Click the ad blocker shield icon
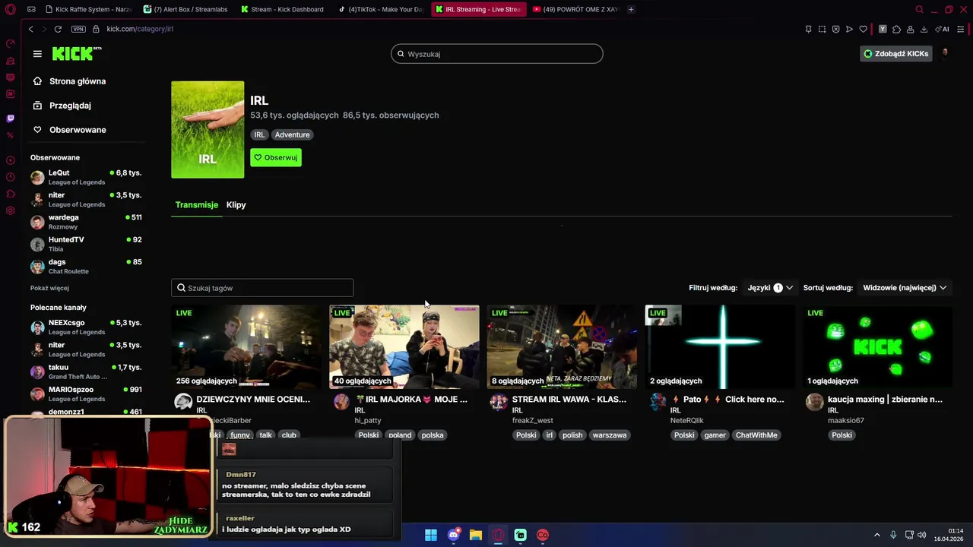 835,29
